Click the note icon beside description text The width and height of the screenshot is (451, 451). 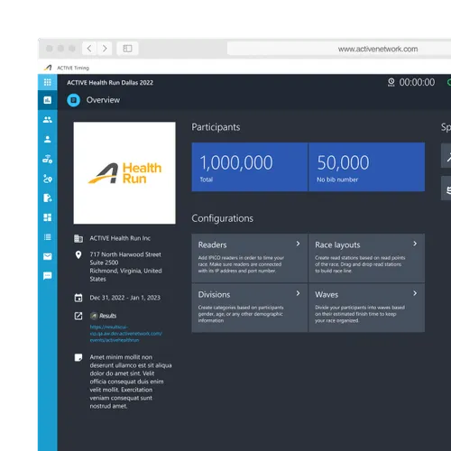[x=78, y=357]
